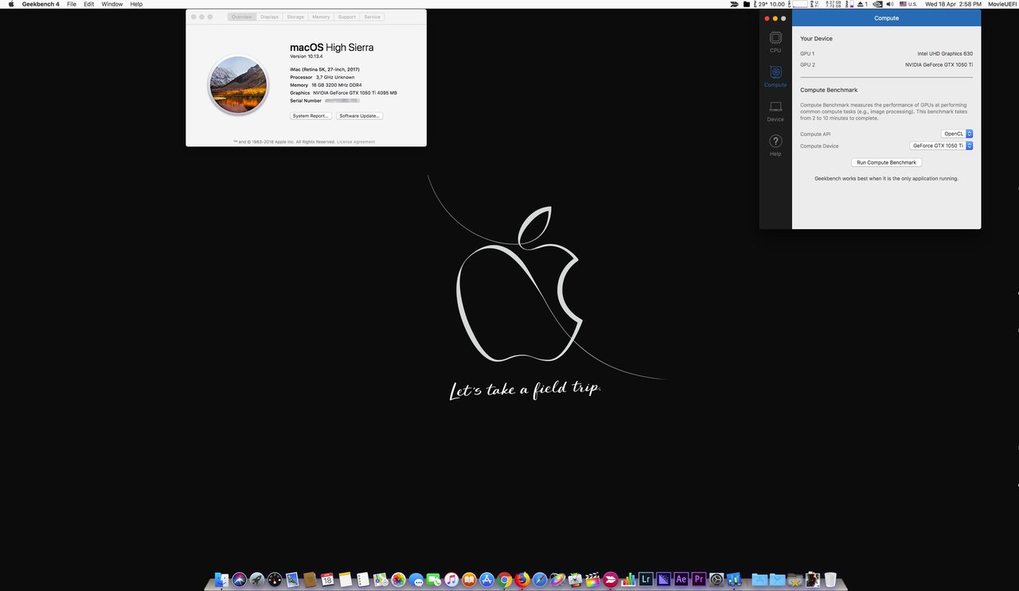Switch to the Service tab
This screenshot has height=591, width=1019.
click(x=372, y=17)
